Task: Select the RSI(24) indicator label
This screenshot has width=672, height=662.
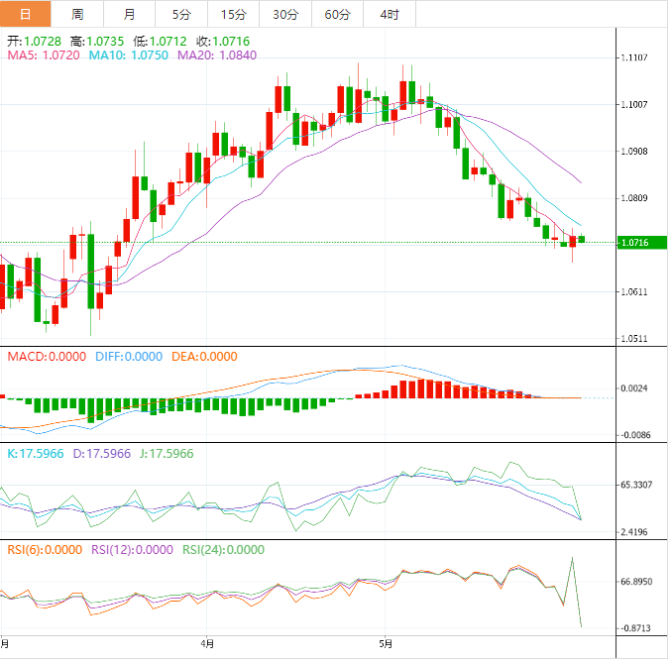Action: (x=224, y=550)
